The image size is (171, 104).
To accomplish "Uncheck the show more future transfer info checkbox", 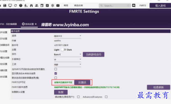I will pyautogui.click(x=56, y=73).
